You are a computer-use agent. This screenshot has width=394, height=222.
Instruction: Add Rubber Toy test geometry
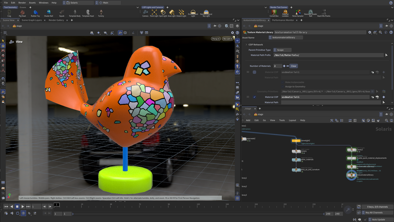pos(35,13)
